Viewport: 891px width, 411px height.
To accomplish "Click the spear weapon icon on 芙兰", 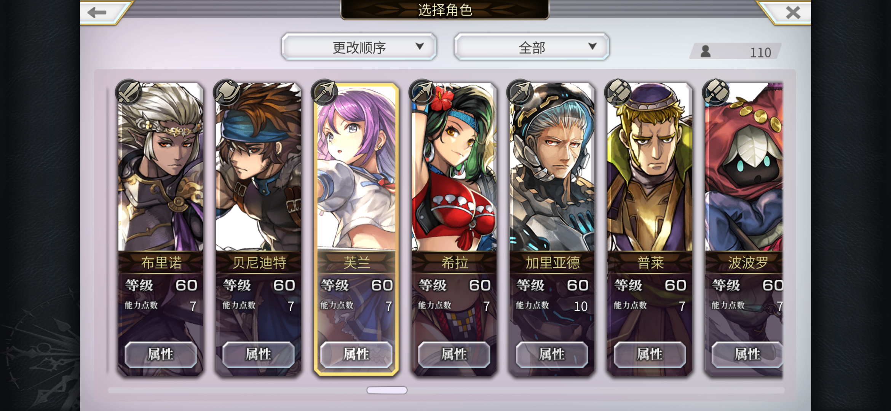I will [324, 92].
